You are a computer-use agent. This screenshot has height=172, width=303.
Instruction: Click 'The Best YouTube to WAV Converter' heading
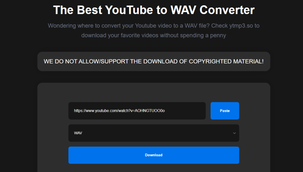[x=154, y=10]
